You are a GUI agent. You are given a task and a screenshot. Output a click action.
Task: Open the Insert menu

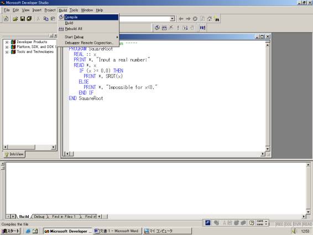(37, 10)
